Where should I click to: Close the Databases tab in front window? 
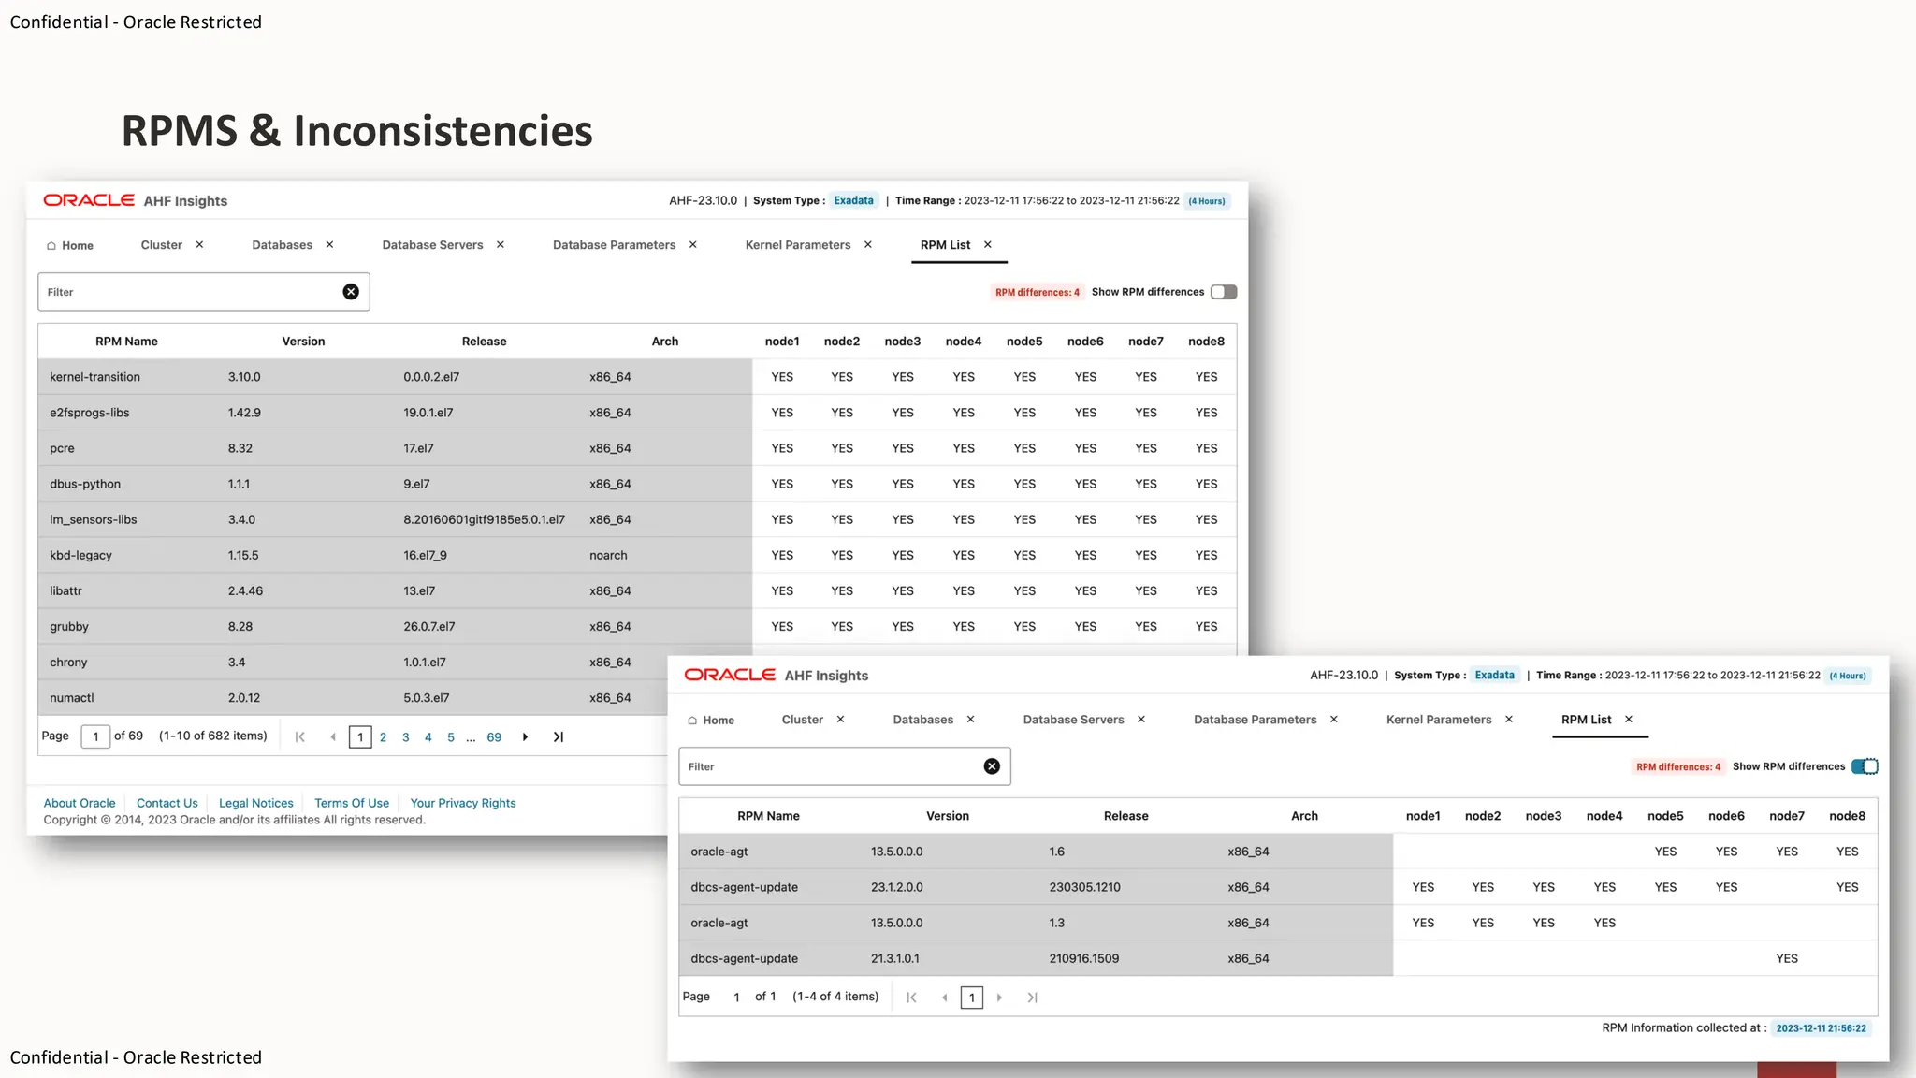click(970, 720)
